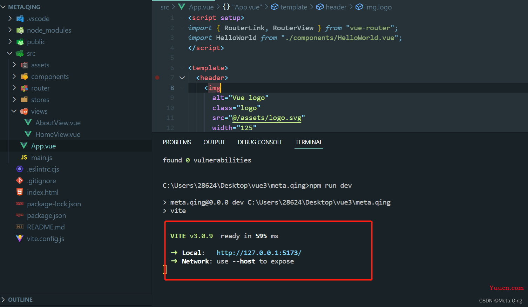Click "./components/HelloWorld.vue" import path on line 3
The width and height of the screenshot is (528, 307).
(x=340, y=38)
